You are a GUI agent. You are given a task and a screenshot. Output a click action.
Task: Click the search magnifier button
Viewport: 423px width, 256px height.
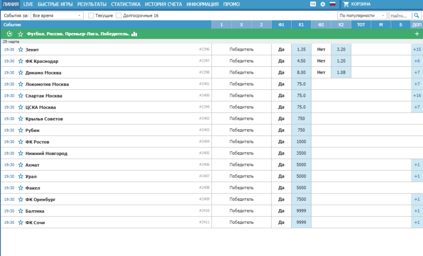416,16
